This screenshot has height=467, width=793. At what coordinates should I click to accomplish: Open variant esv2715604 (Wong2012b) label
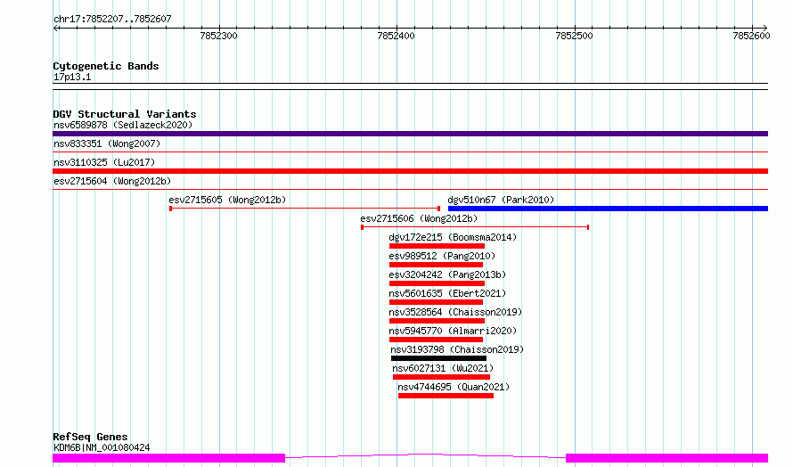[x=112, y=181]
